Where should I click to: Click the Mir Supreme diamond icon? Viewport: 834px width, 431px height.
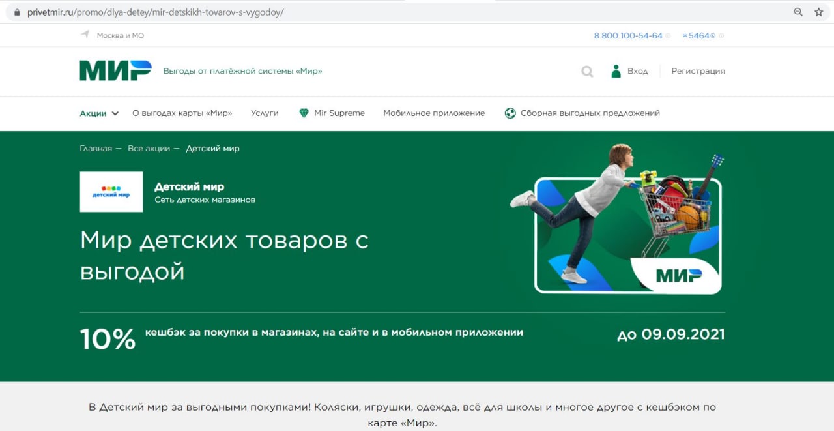coord(304,113)
